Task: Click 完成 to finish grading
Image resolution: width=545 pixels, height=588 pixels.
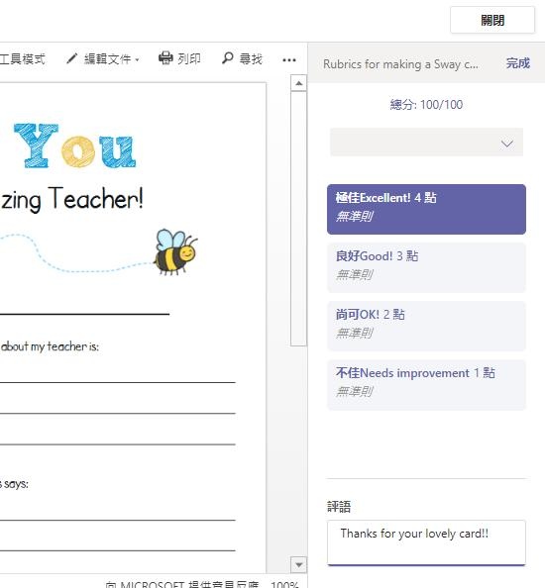Action: [x=517, y=63]
